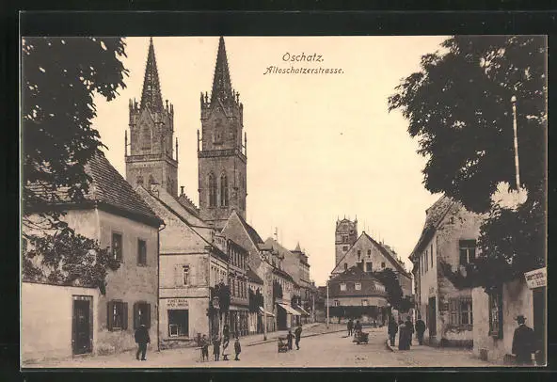Click the group of pedestrians on right sidewalk
Screen dimensions: 557x382
tap(406, 332)
